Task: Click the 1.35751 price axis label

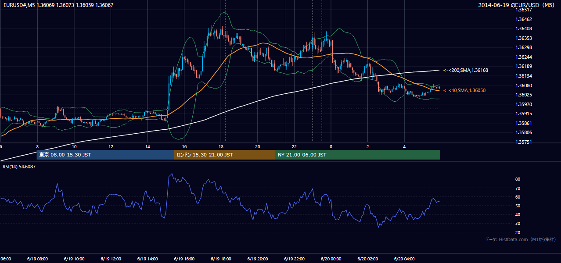Action: click(524, 142)
